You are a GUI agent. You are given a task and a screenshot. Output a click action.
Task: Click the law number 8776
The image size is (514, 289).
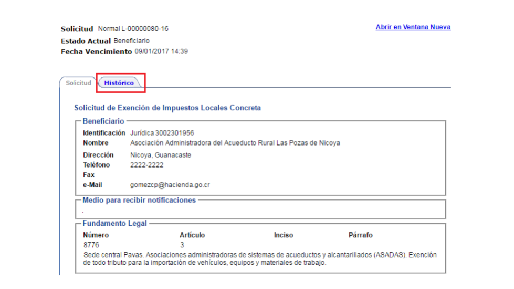pyautogui.click(x=91, y=245)
